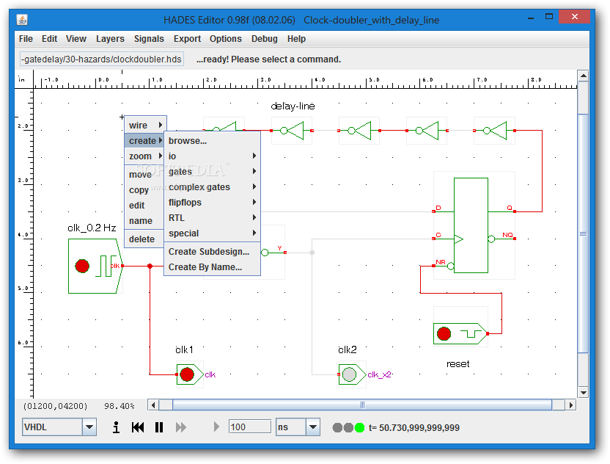Click the reset label text
The width and height of the screenshot is (610, 464).
pos(458,364)
